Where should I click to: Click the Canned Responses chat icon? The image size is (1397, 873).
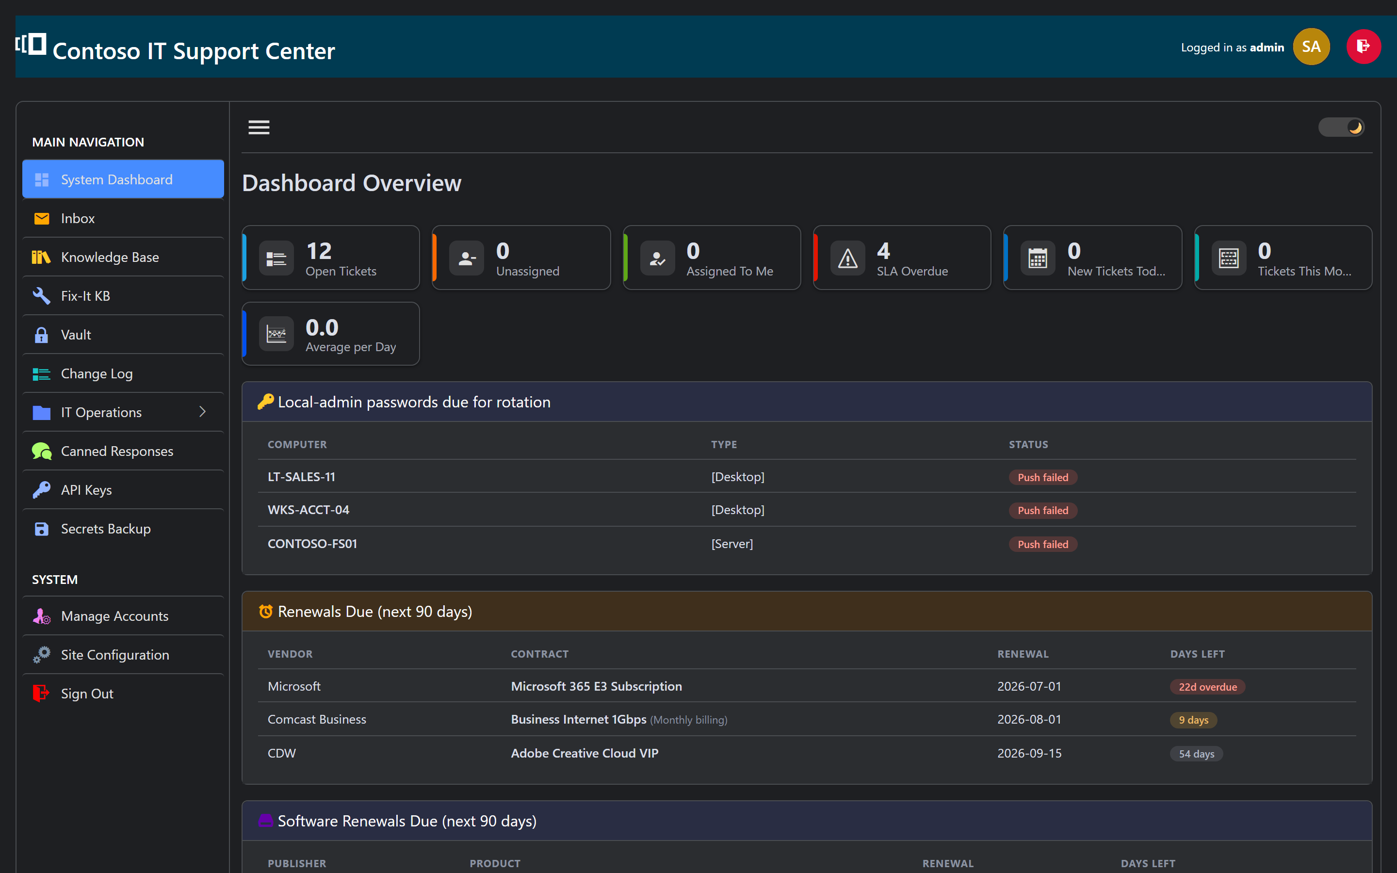click(42, 451)
